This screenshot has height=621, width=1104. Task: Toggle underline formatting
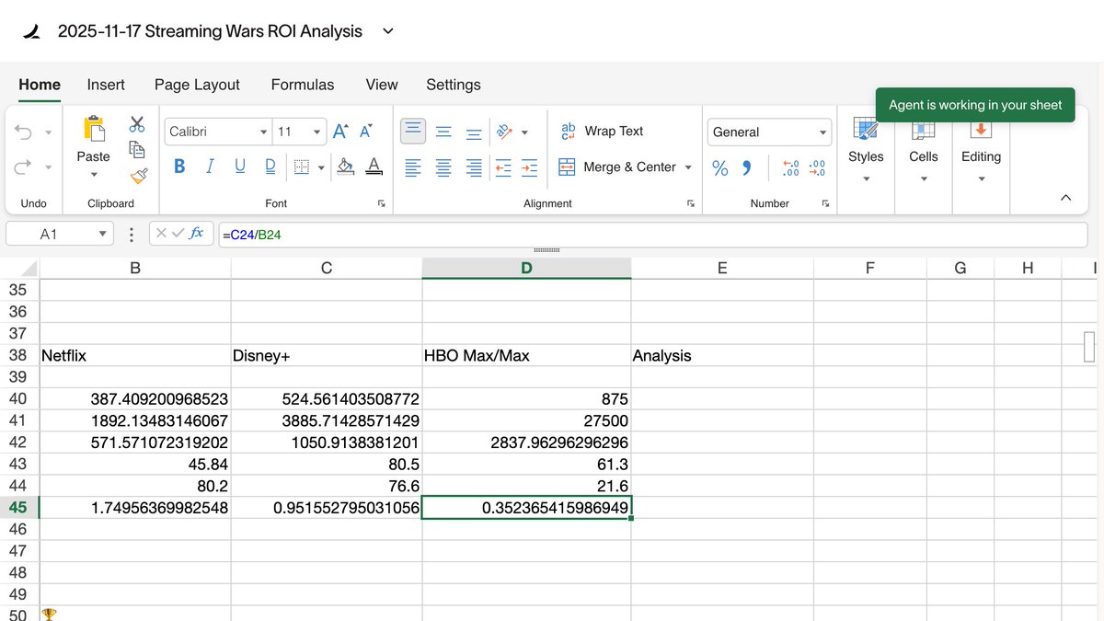coord(240,167)
